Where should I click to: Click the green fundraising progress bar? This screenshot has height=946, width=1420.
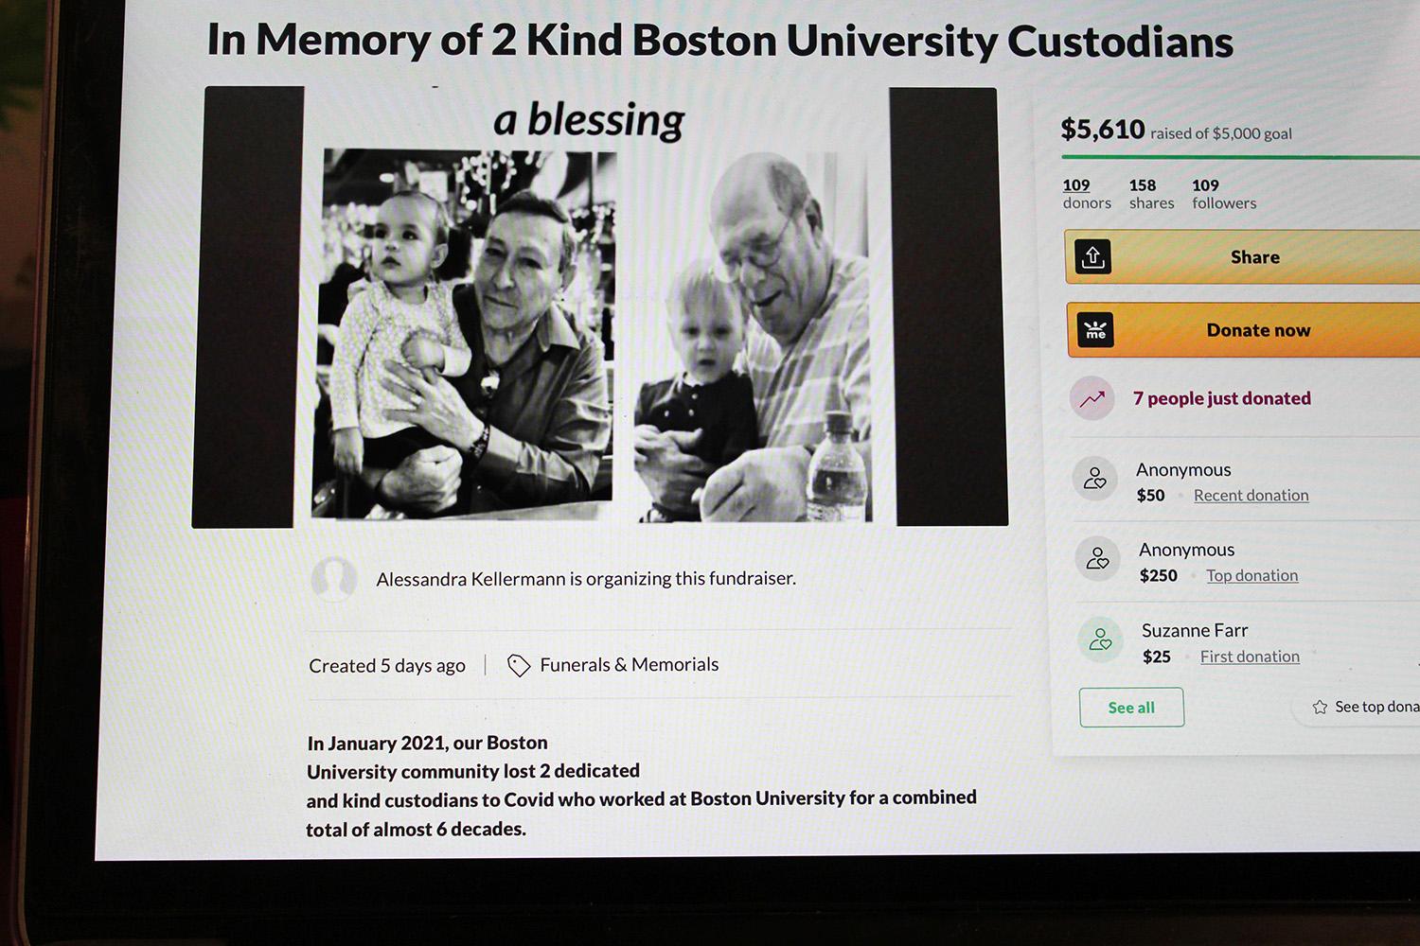[x=1240, y=157]
